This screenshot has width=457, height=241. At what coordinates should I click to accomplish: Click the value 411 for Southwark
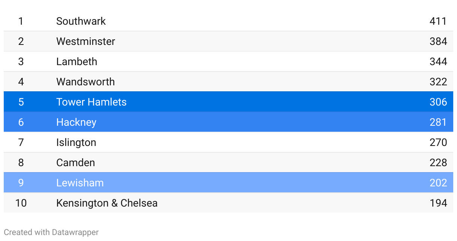[438, 21]
